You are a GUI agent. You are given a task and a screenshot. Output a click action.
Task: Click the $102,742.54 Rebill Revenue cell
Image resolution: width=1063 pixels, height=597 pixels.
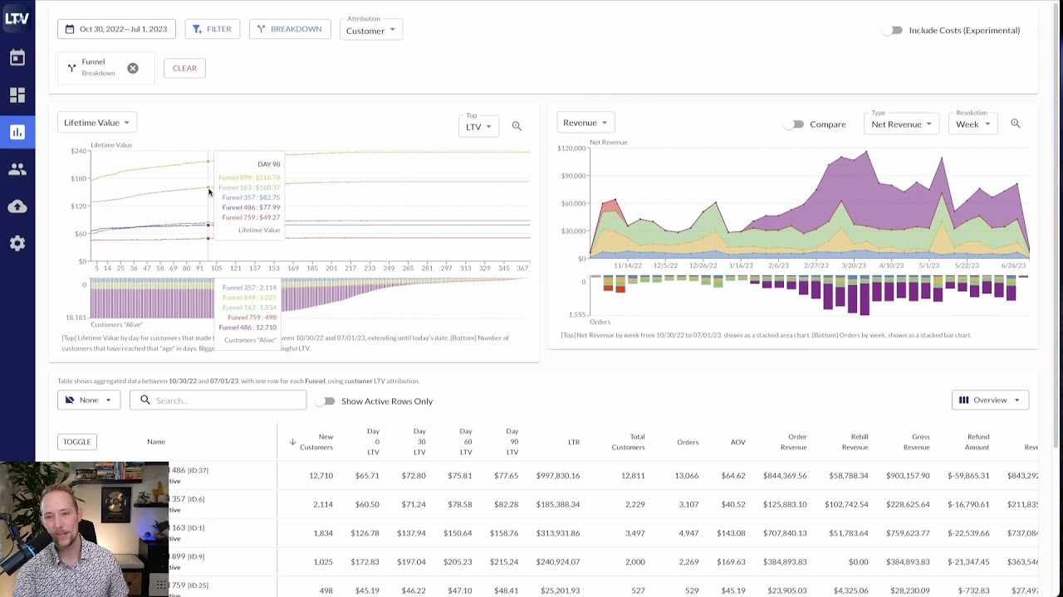[846, 504]
